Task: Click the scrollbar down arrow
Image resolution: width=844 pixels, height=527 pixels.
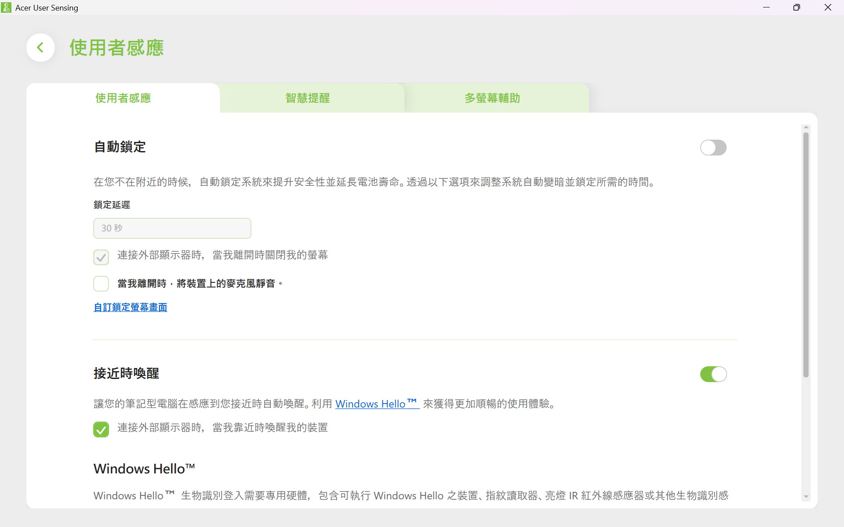Action: tap(806, 497)
